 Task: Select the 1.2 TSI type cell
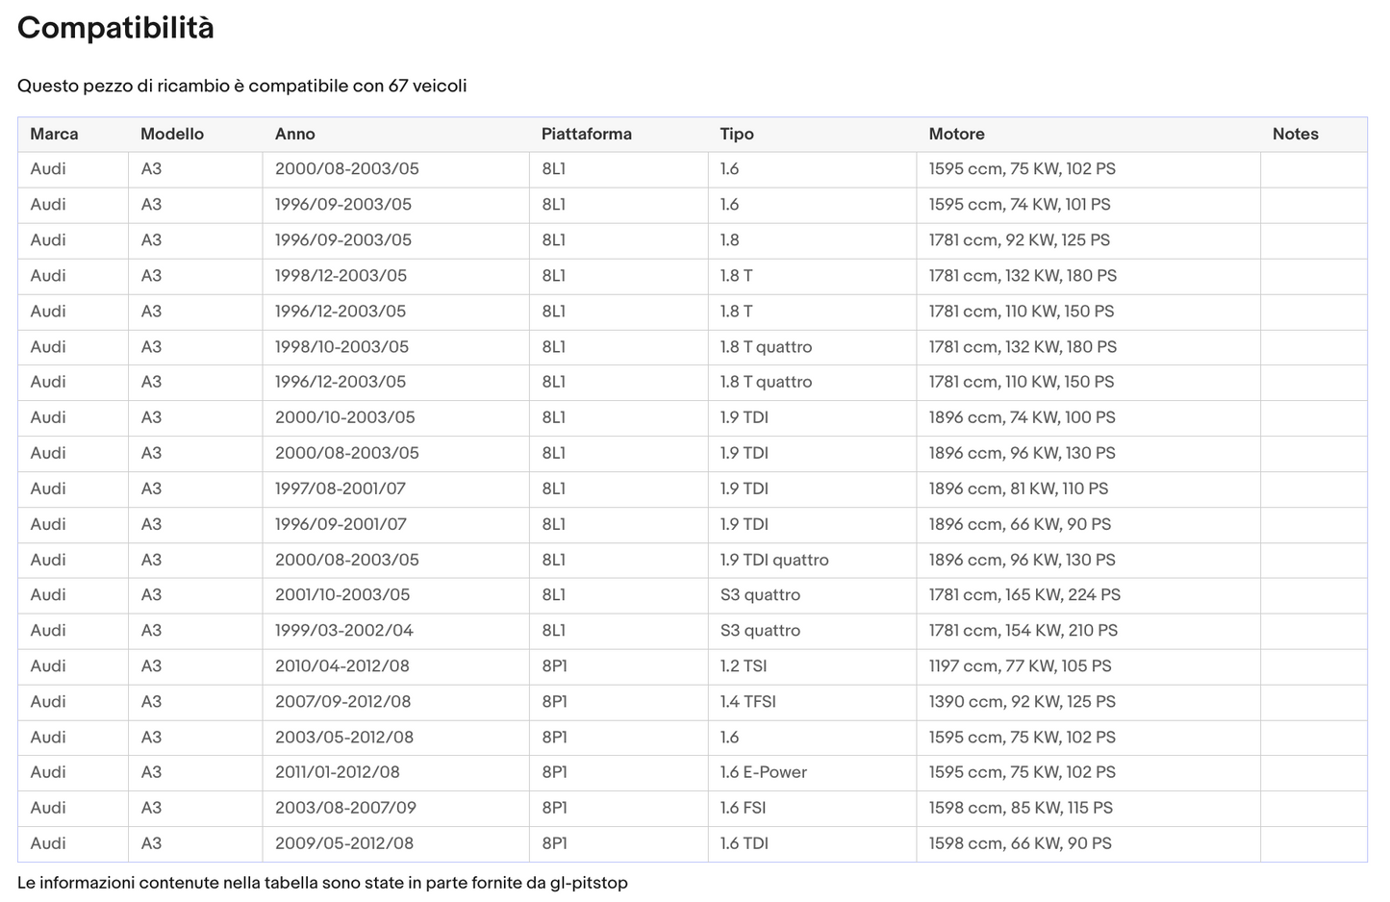812,666
